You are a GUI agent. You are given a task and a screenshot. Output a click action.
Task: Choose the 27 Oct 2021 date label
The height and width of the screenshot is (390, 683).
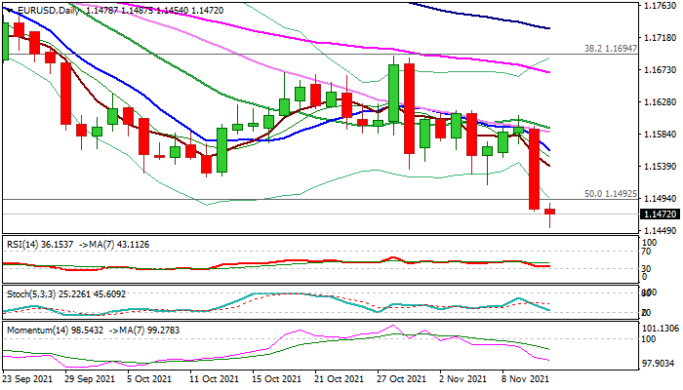401,377
